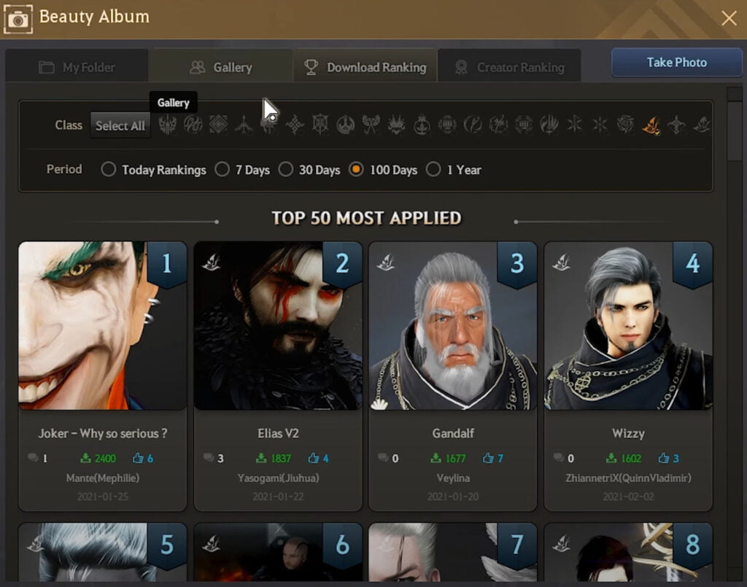
Task: Click the Beauty Album camera icon
Action: pyautogui.click(x=18, y=19)
